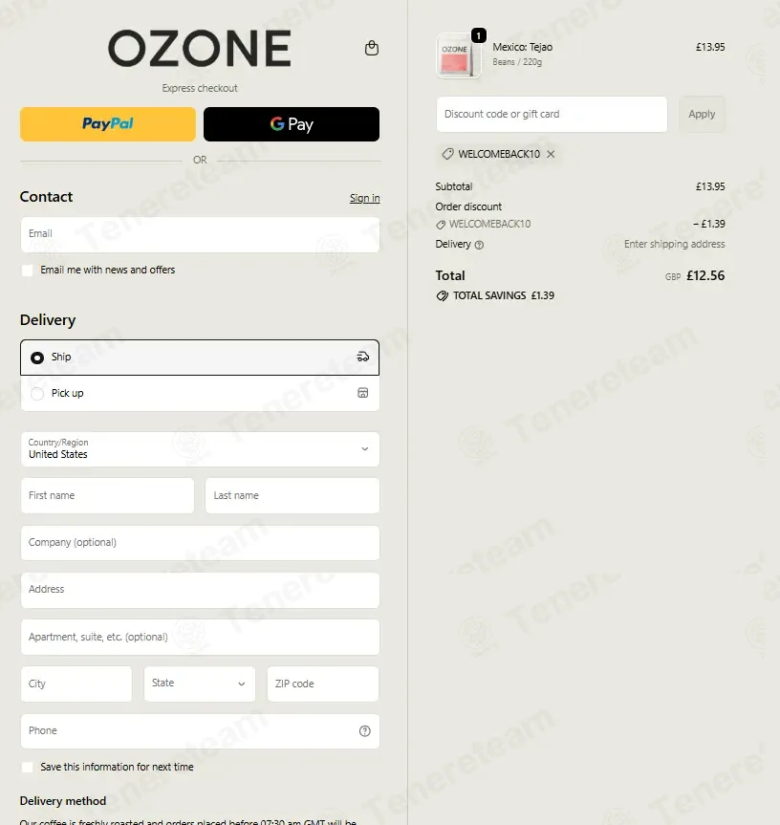Click the City field
Viewport: 780px width, 825px height.
point(76,684)
